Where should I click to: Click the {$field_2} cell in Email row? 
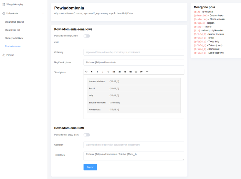[x=144, y=89]
